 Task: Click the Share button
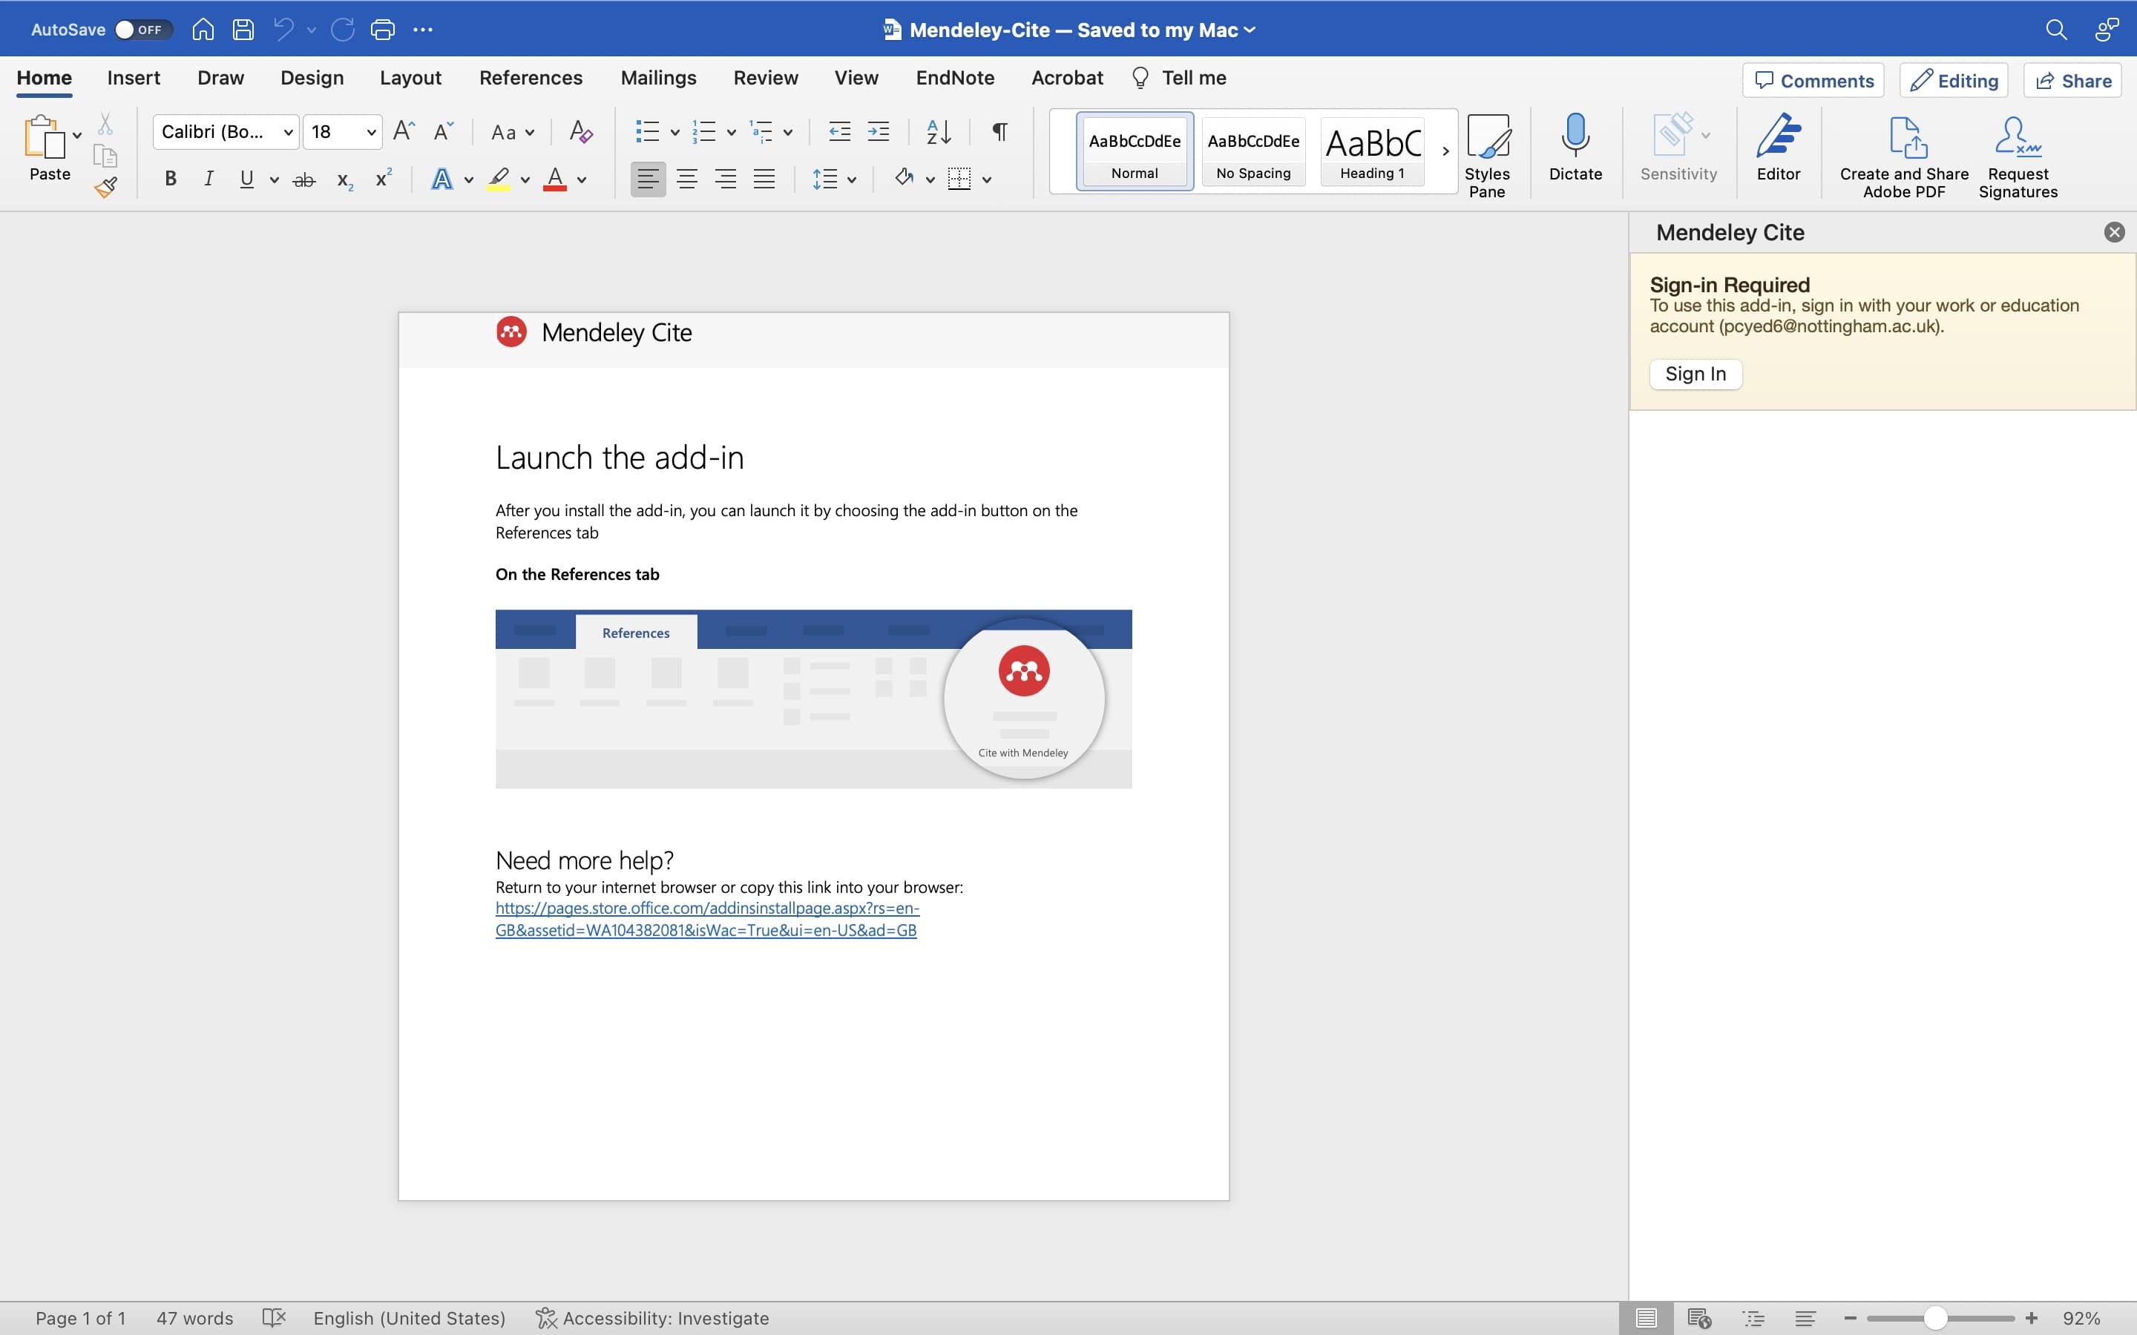tap(2072, 80)
